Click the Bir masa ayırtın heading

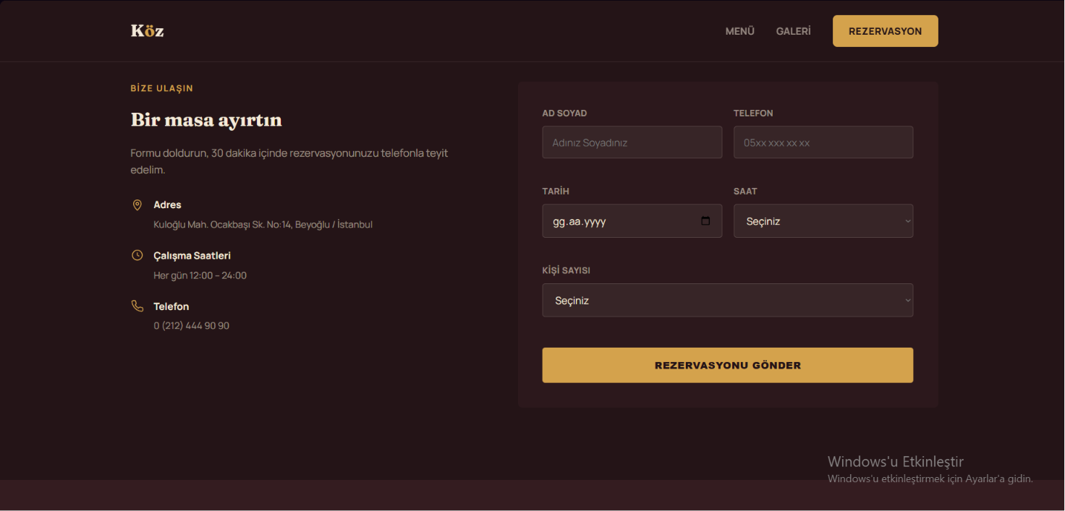(x=206, y=120)
